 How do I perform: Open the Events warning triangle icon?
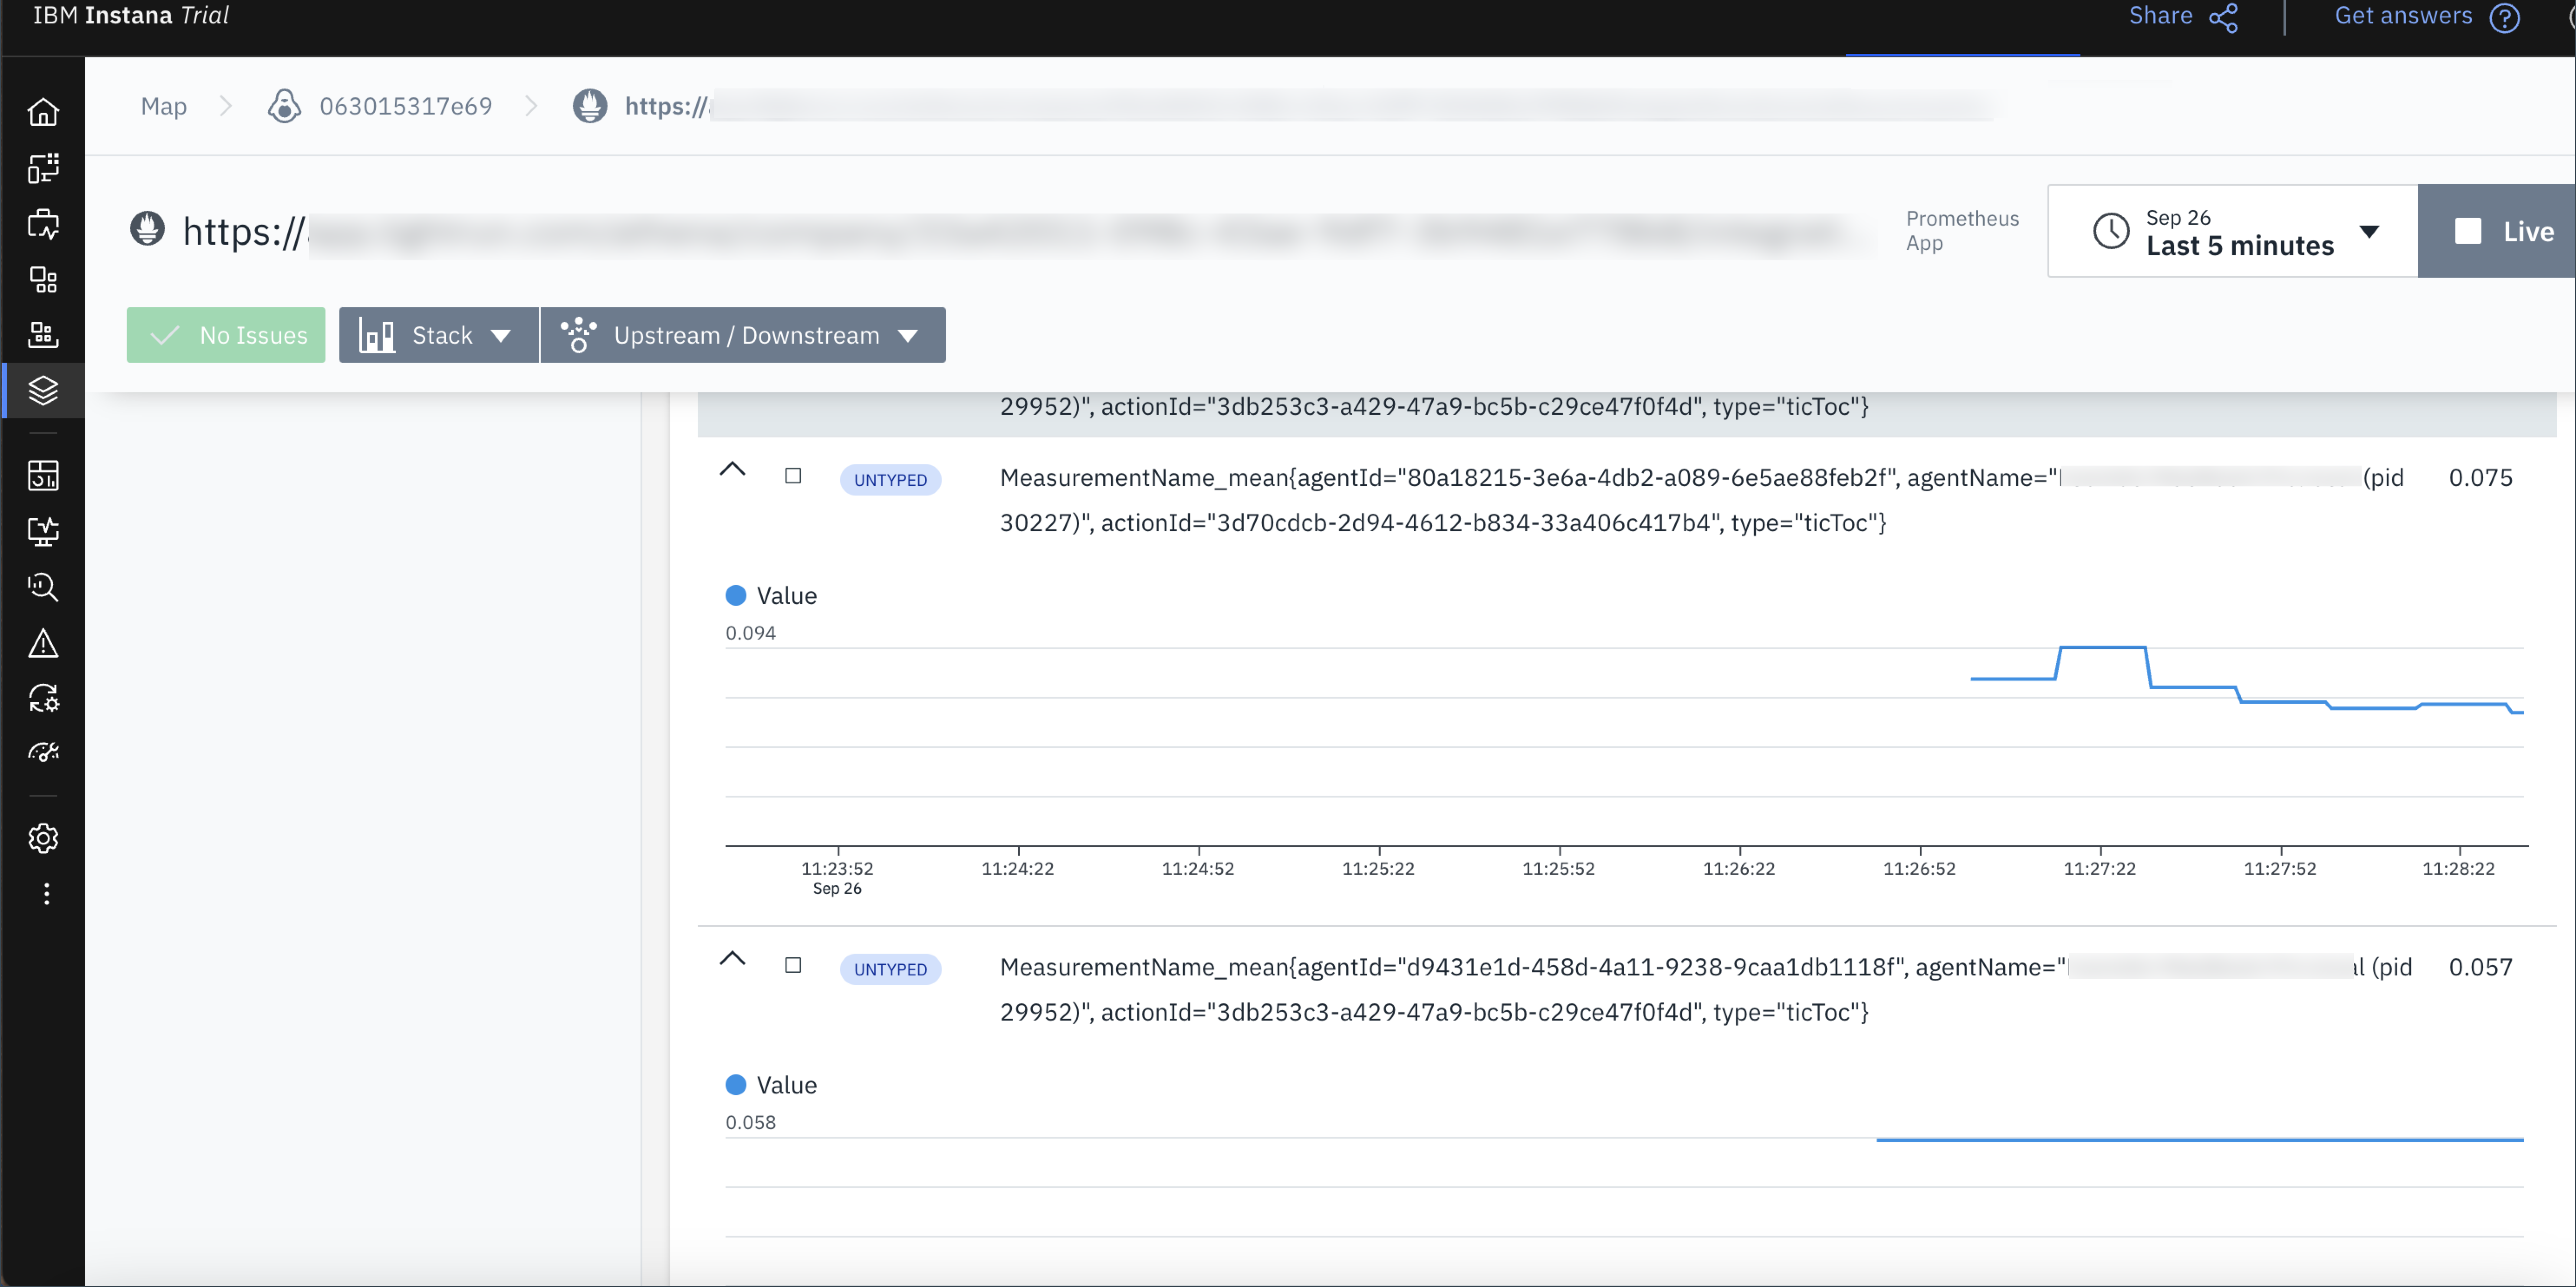(43, 643)
